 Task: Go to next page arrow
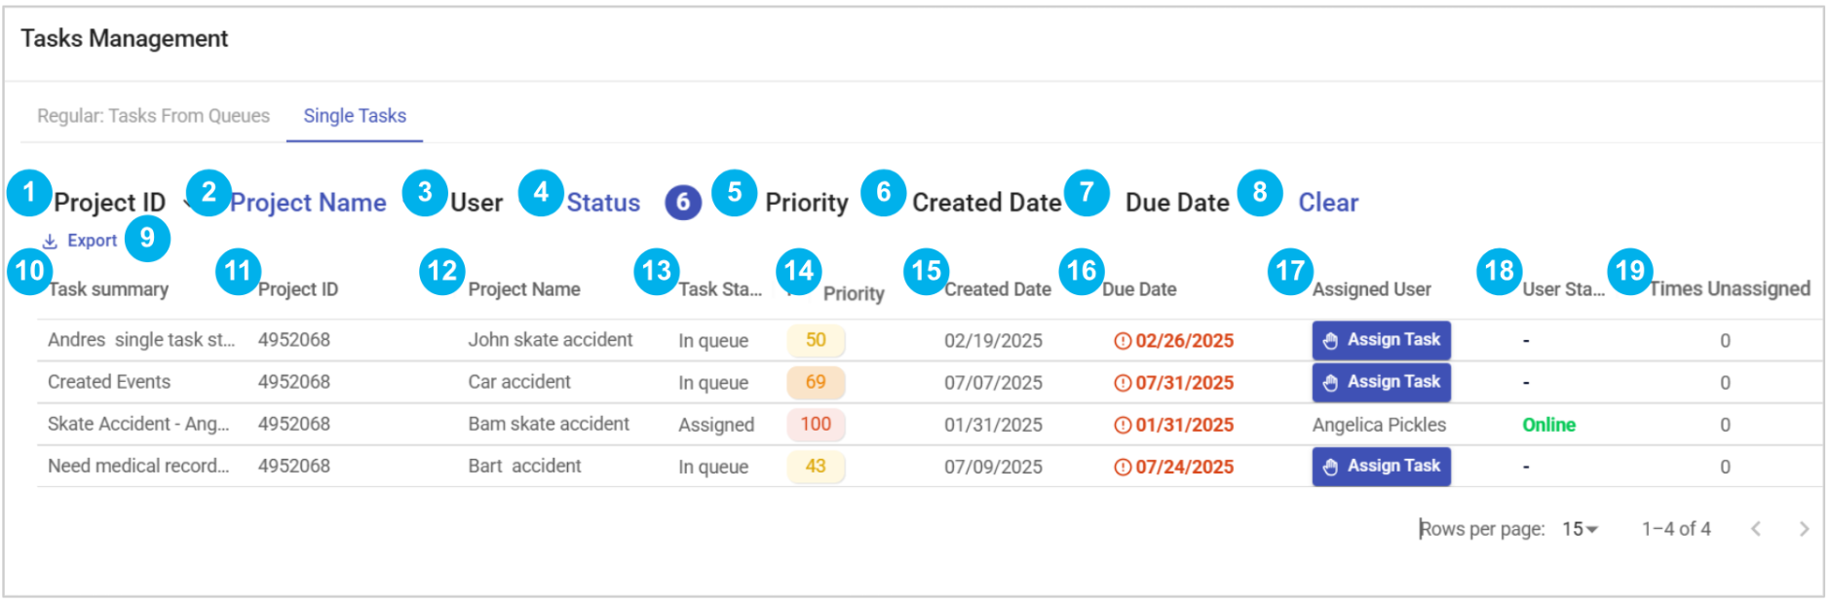tap(1804, 529)
